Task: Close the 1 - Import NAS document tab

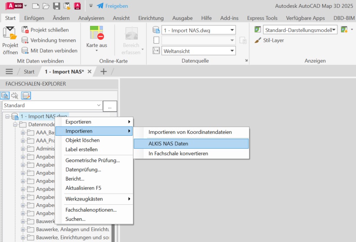Action: pos(90,72)
